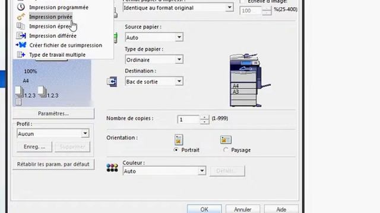This screenshot has height=213, width=380.
Task: Choose Type de travail multiple option
Action: tap(58, 54)
